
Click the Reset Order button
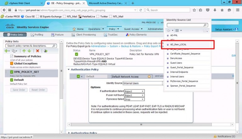38,90
